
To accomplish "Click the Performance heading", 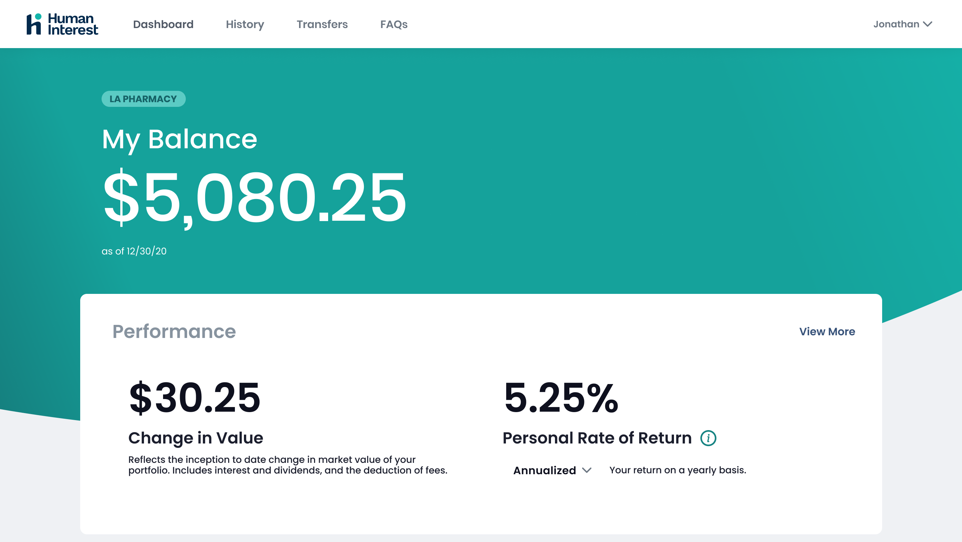I will (174, 332).
